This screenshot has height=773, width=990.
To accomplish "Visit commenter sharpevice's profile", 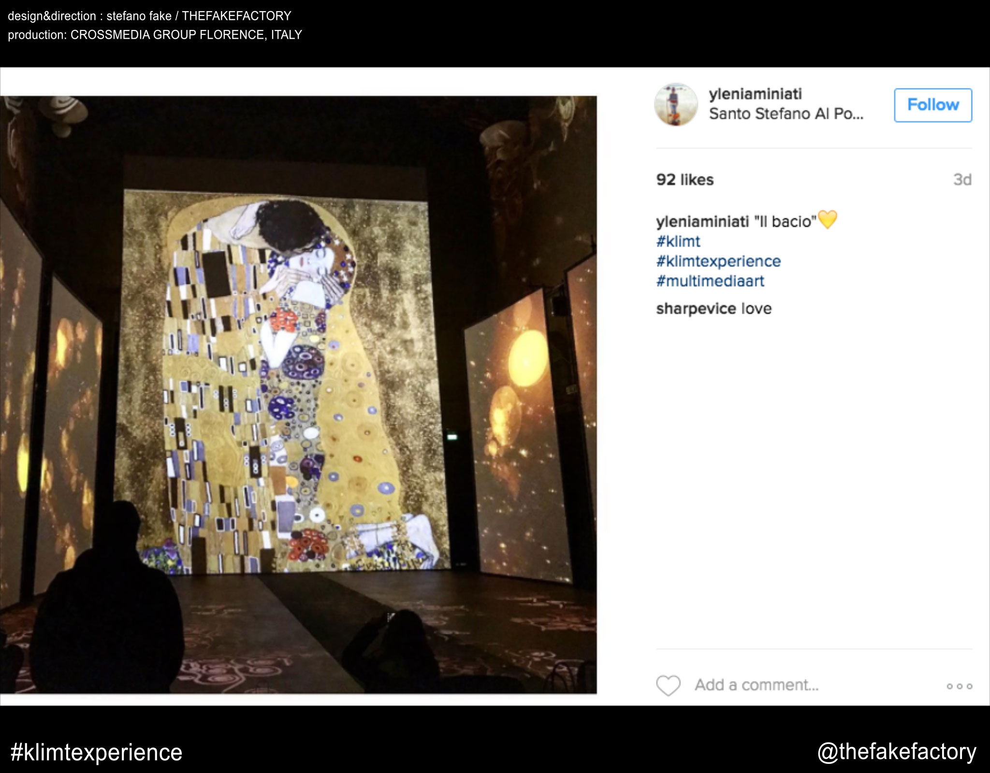I will [696, 309].
